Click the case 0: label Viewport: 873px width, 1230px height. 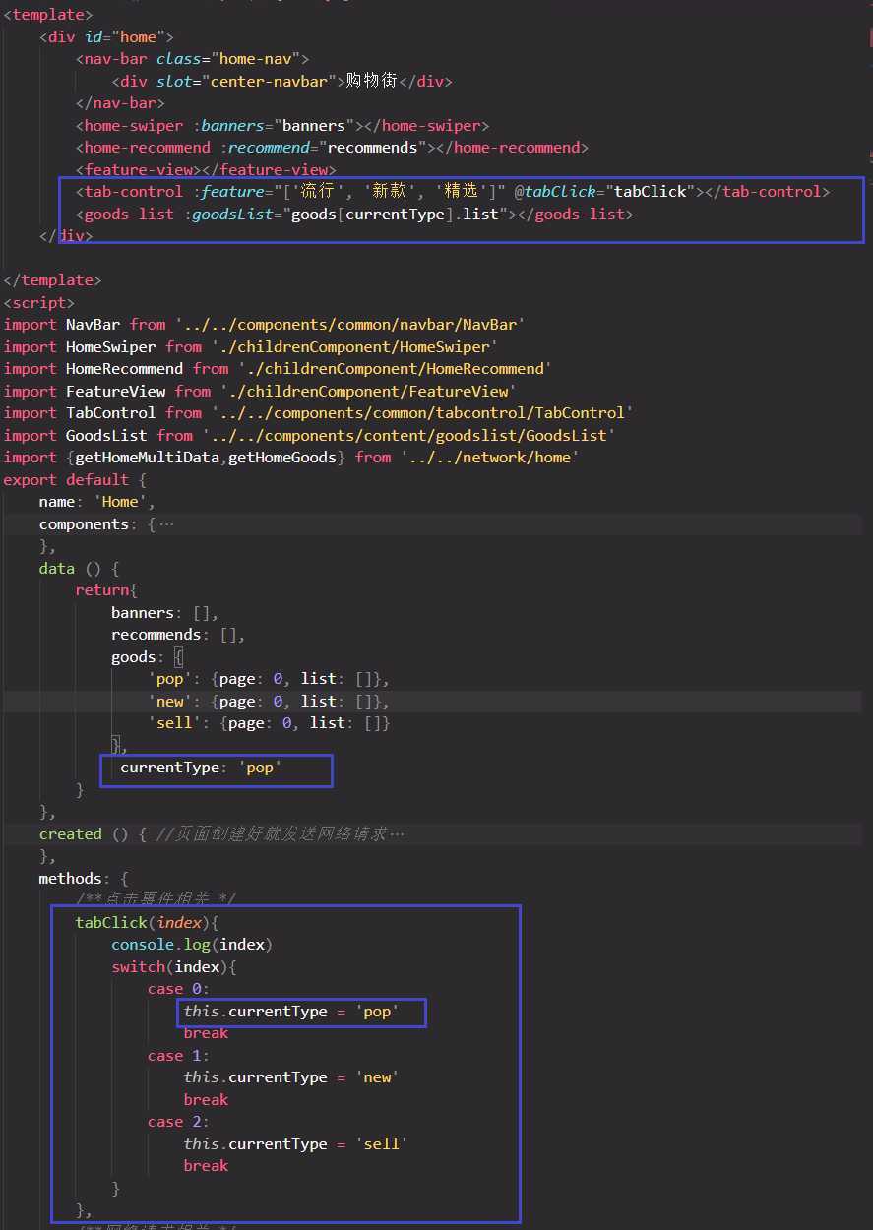[179, 989]
